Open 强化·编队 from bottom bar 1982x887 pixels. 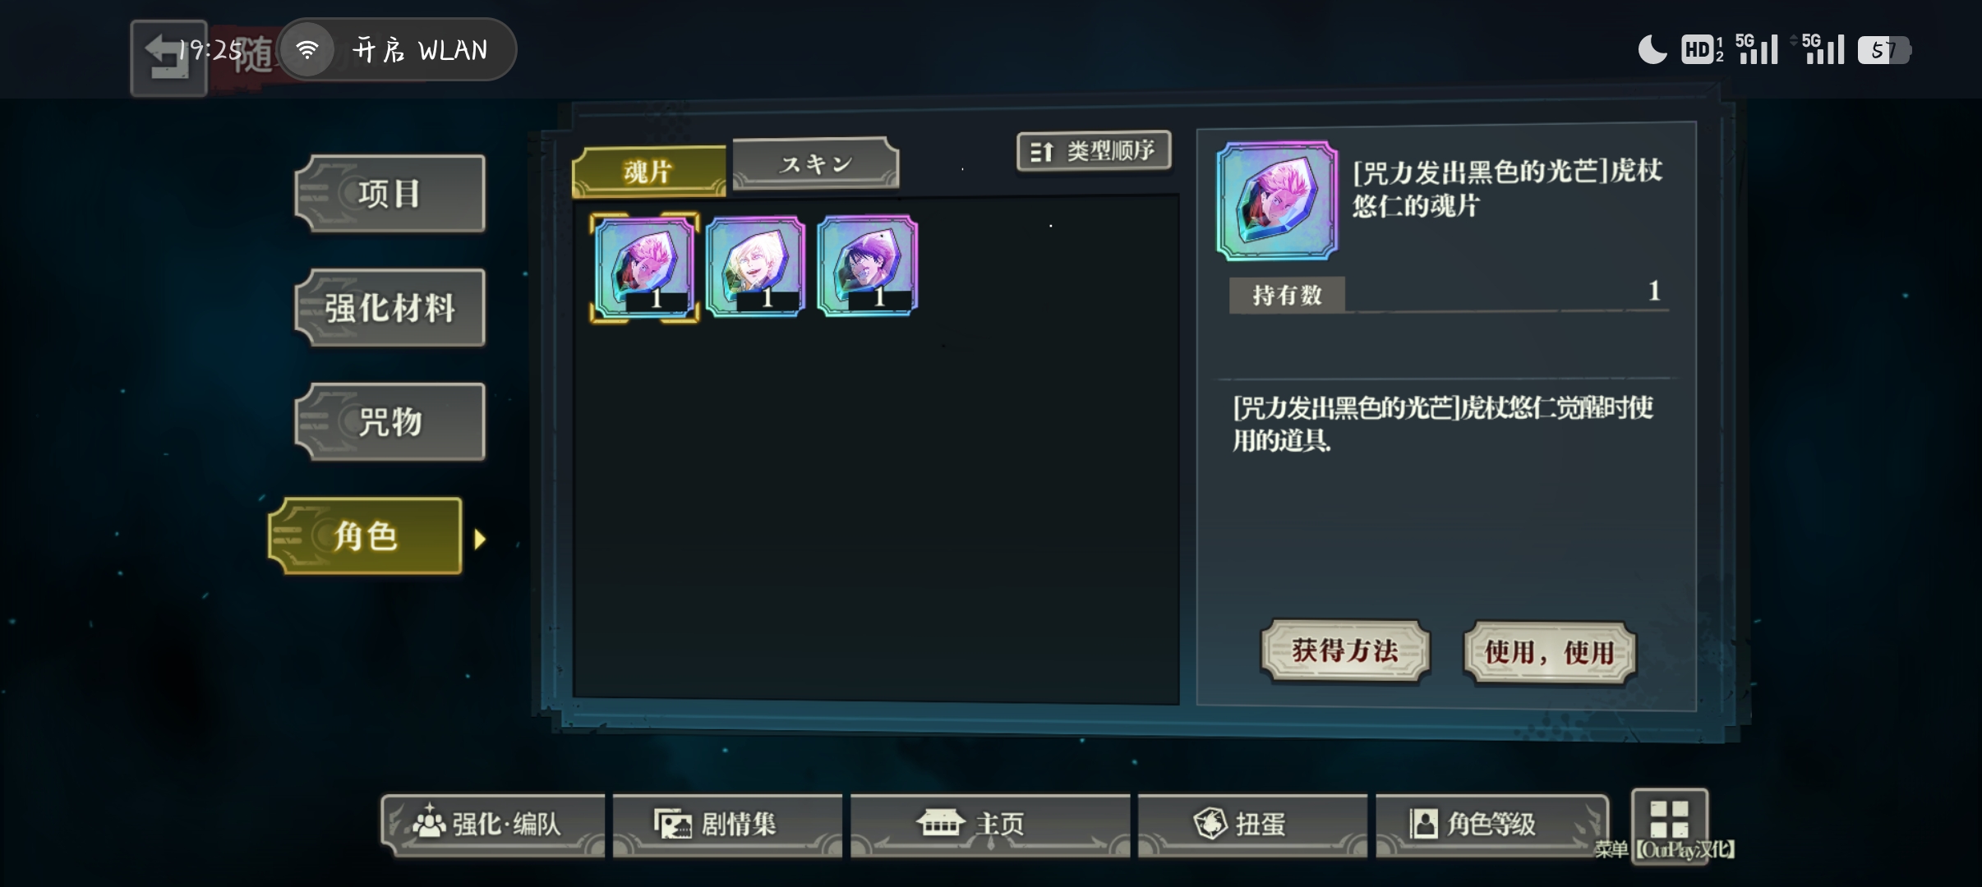click(x=492, y=825)
